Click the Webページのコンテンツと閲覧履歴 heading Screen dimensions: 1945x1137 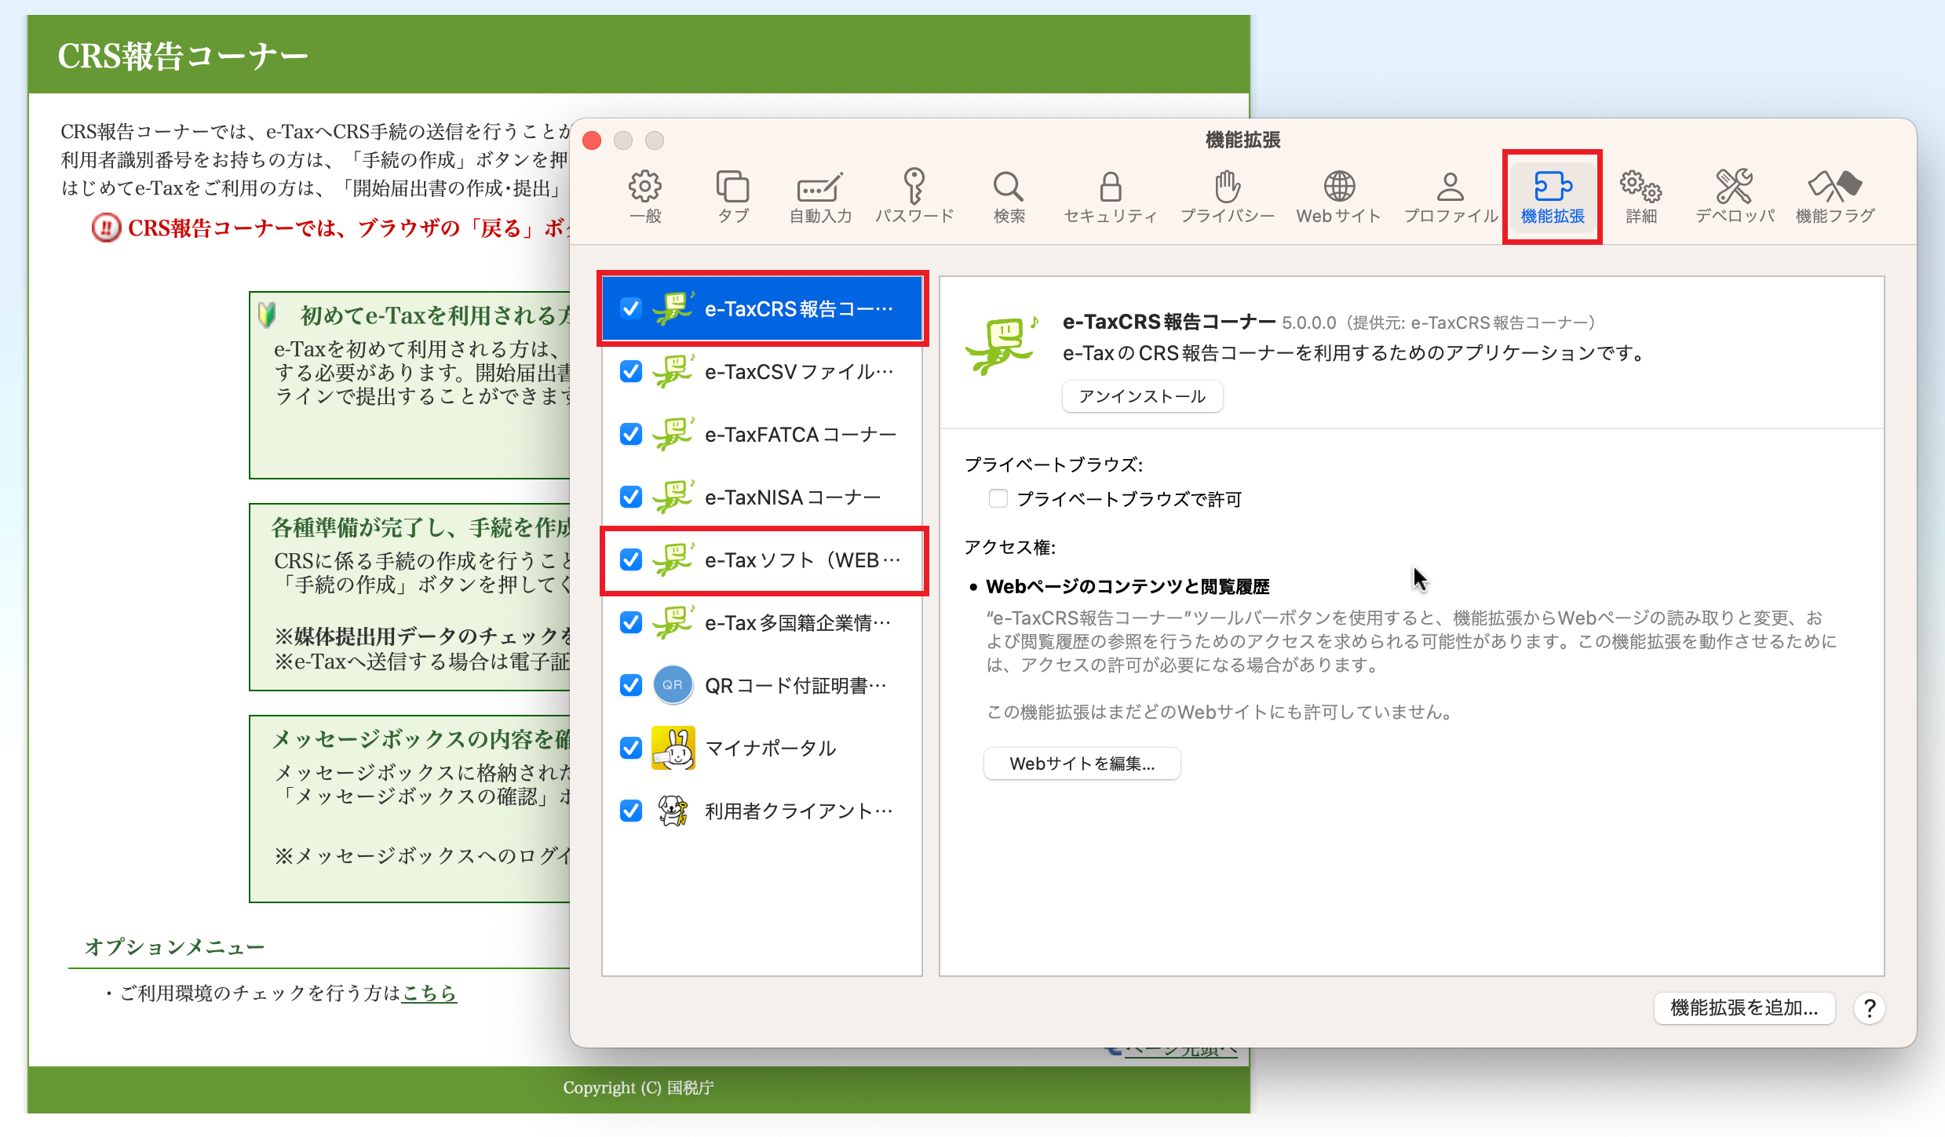click(1127, 586)
